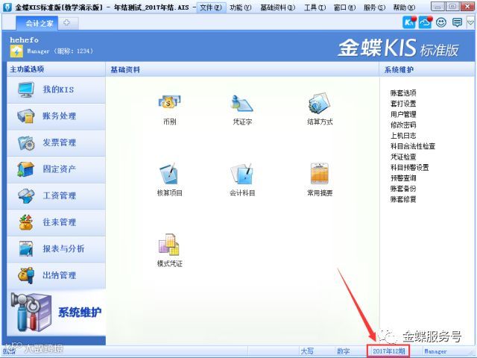This screenshot has height=358, width=477.
Task: Select 出纳管理 in the main function list
Action: (x=57, y=275)
